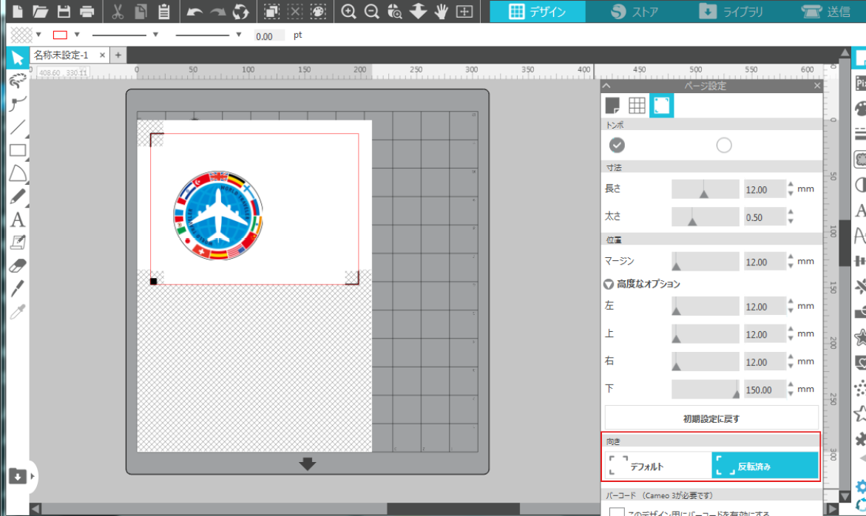Copy selection icon

[x=141, y=11]
